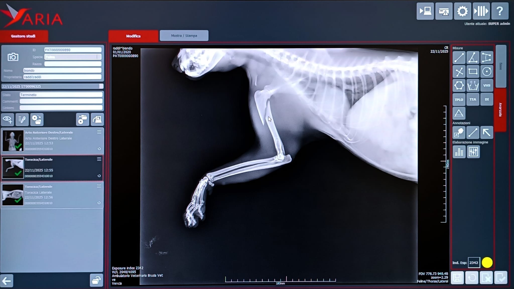Activate the TPLO measurement tool
514x289 pixels.
pyautogui.click(x=459, y=99)
